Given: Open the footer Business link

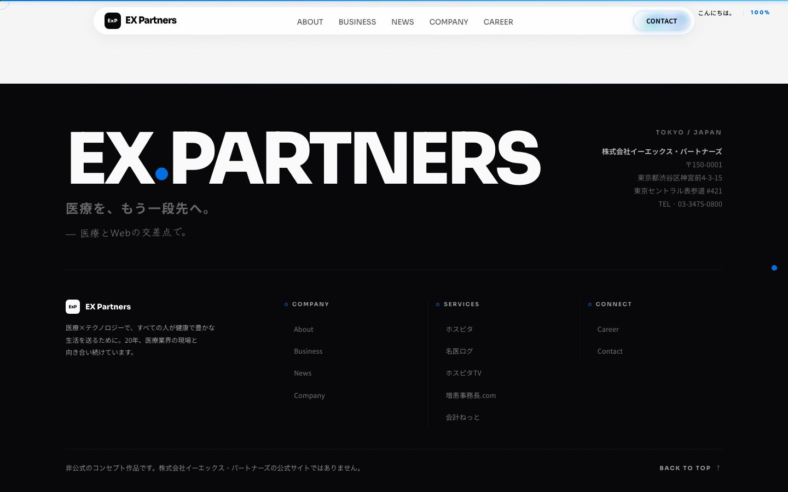Looking at the screenshot, I should [308, 351].
